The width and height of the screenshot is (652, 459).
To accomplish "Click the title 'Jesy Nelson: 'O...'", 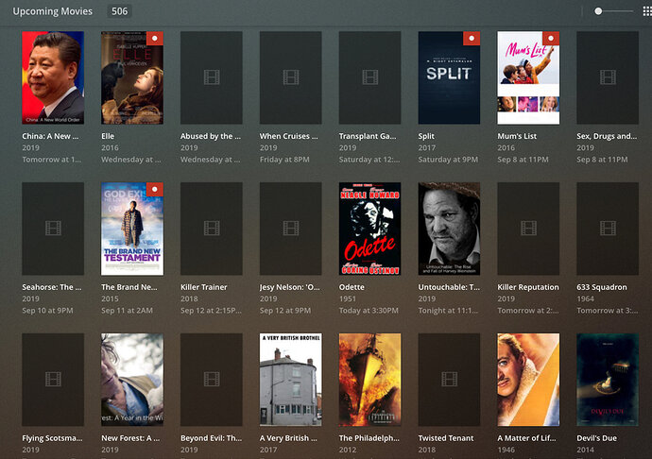I will click(x=289, y=287).
